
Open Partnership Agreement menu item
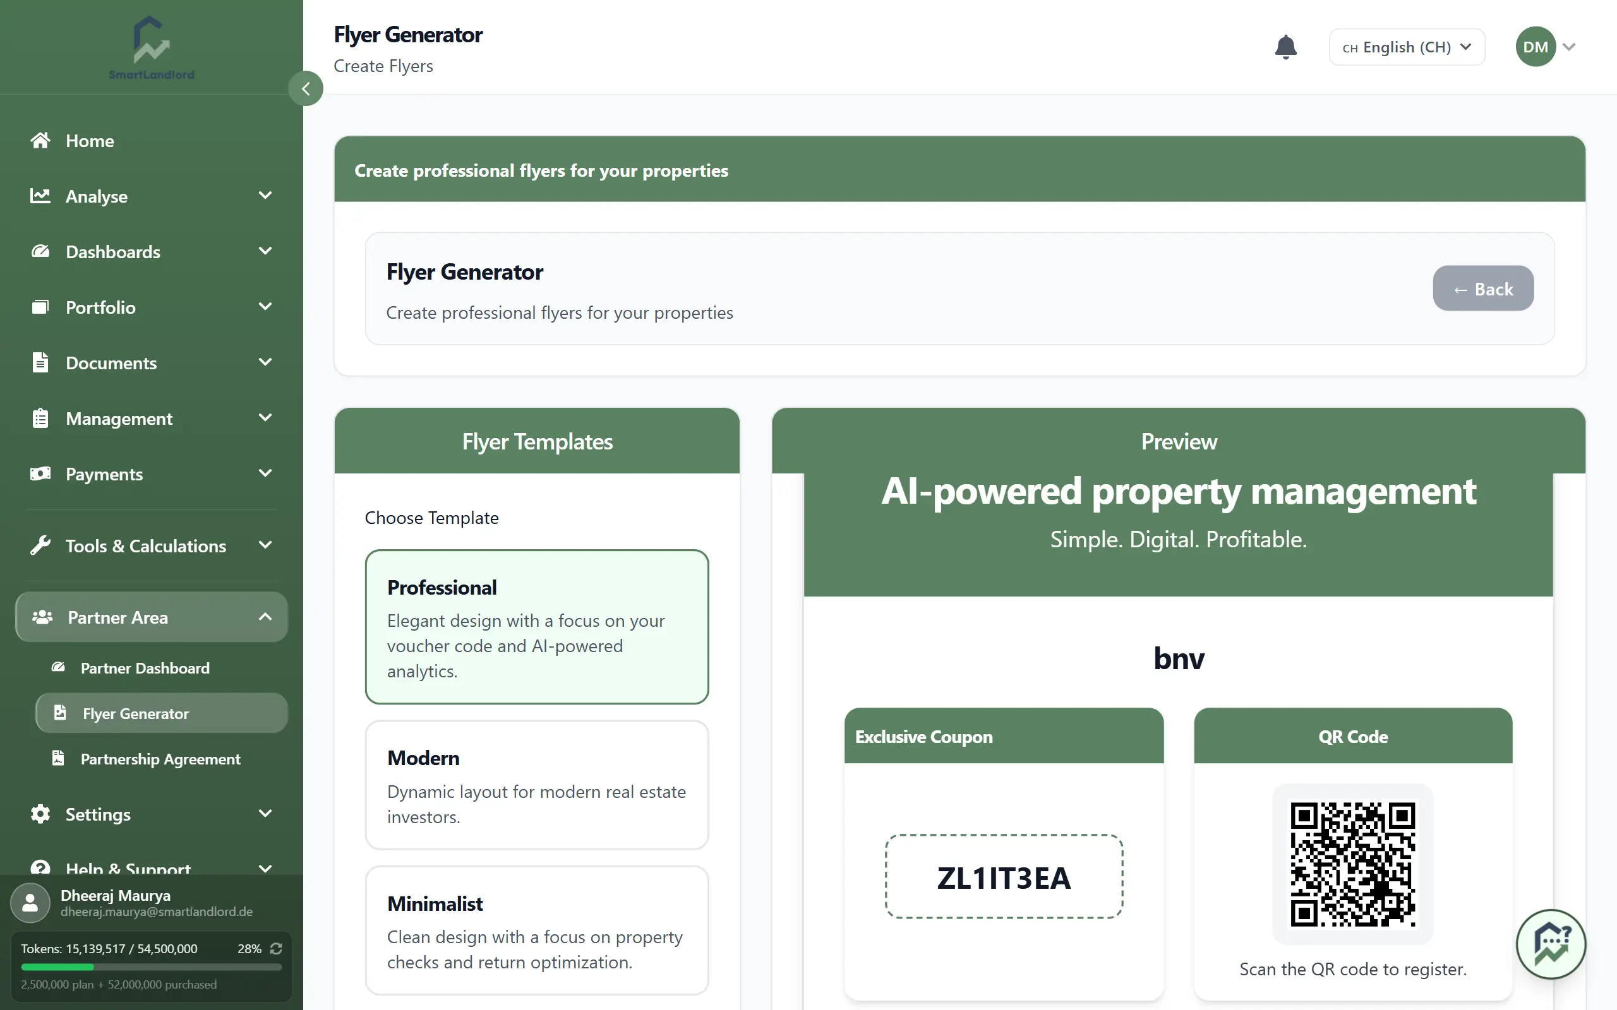[x=160, y=759]
